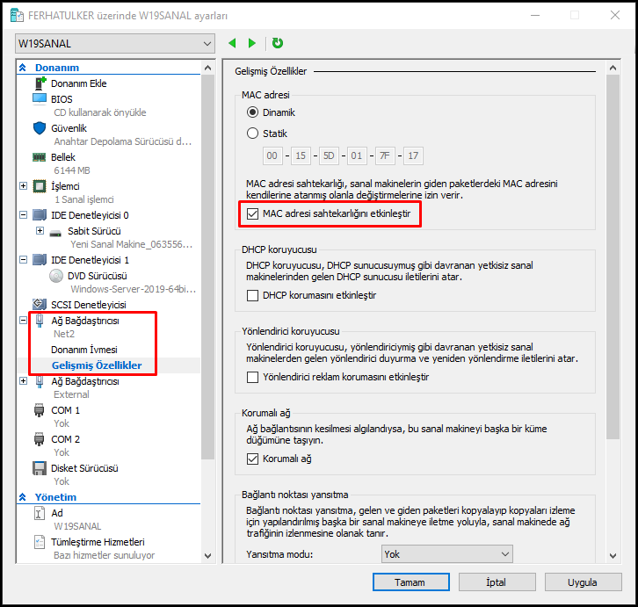Screen dimensions: 638x607
Task: Select Donanım İvmesi under Net2 adapter
Action: click(84, 350)
